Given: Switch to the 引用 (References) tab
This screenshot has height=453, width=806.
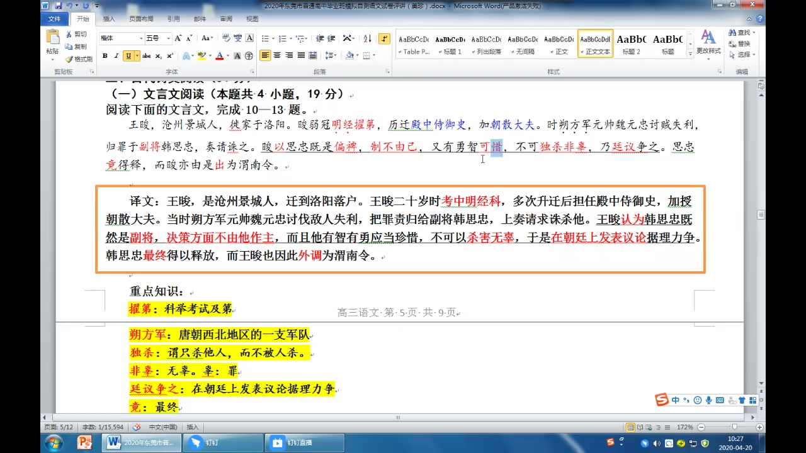Looking at the screenshot, I should 174,19.
